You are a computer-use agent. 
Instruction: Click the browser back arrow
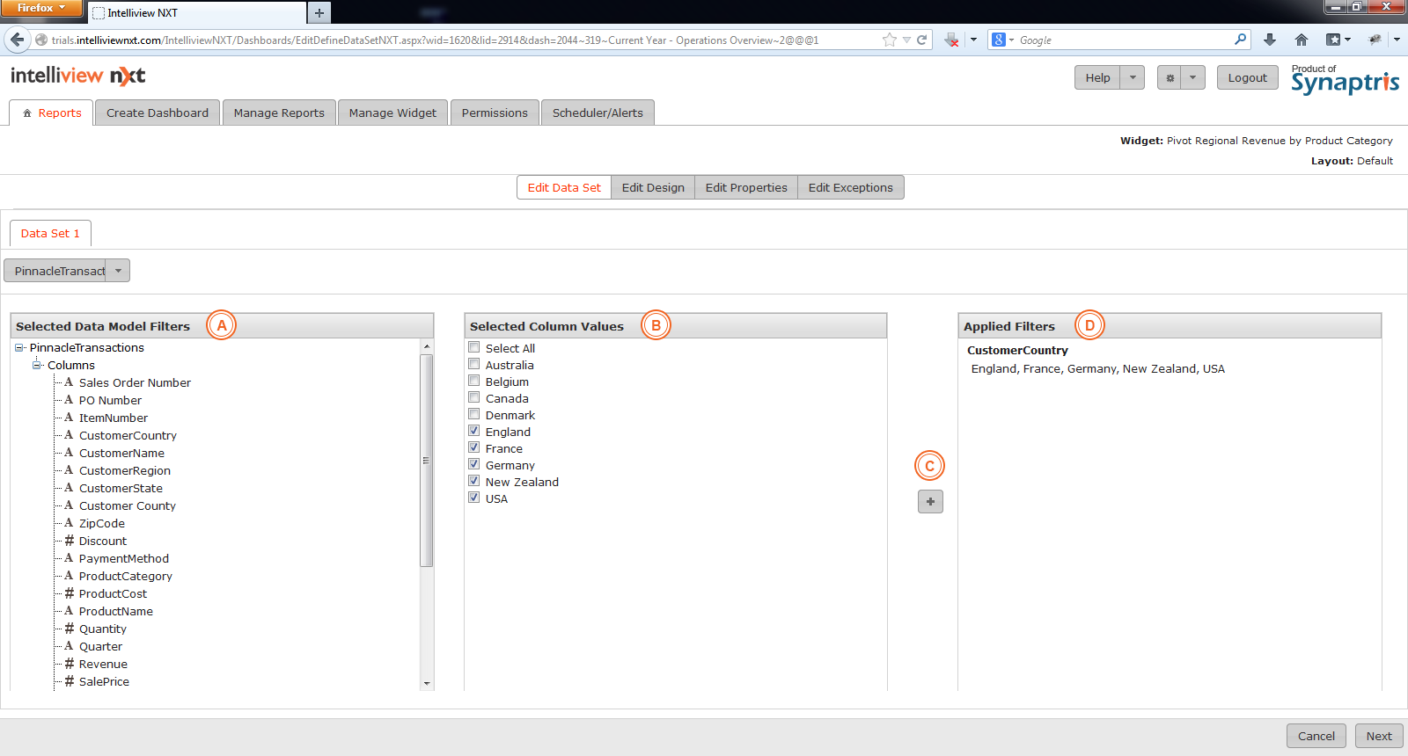tap(18, 40)
